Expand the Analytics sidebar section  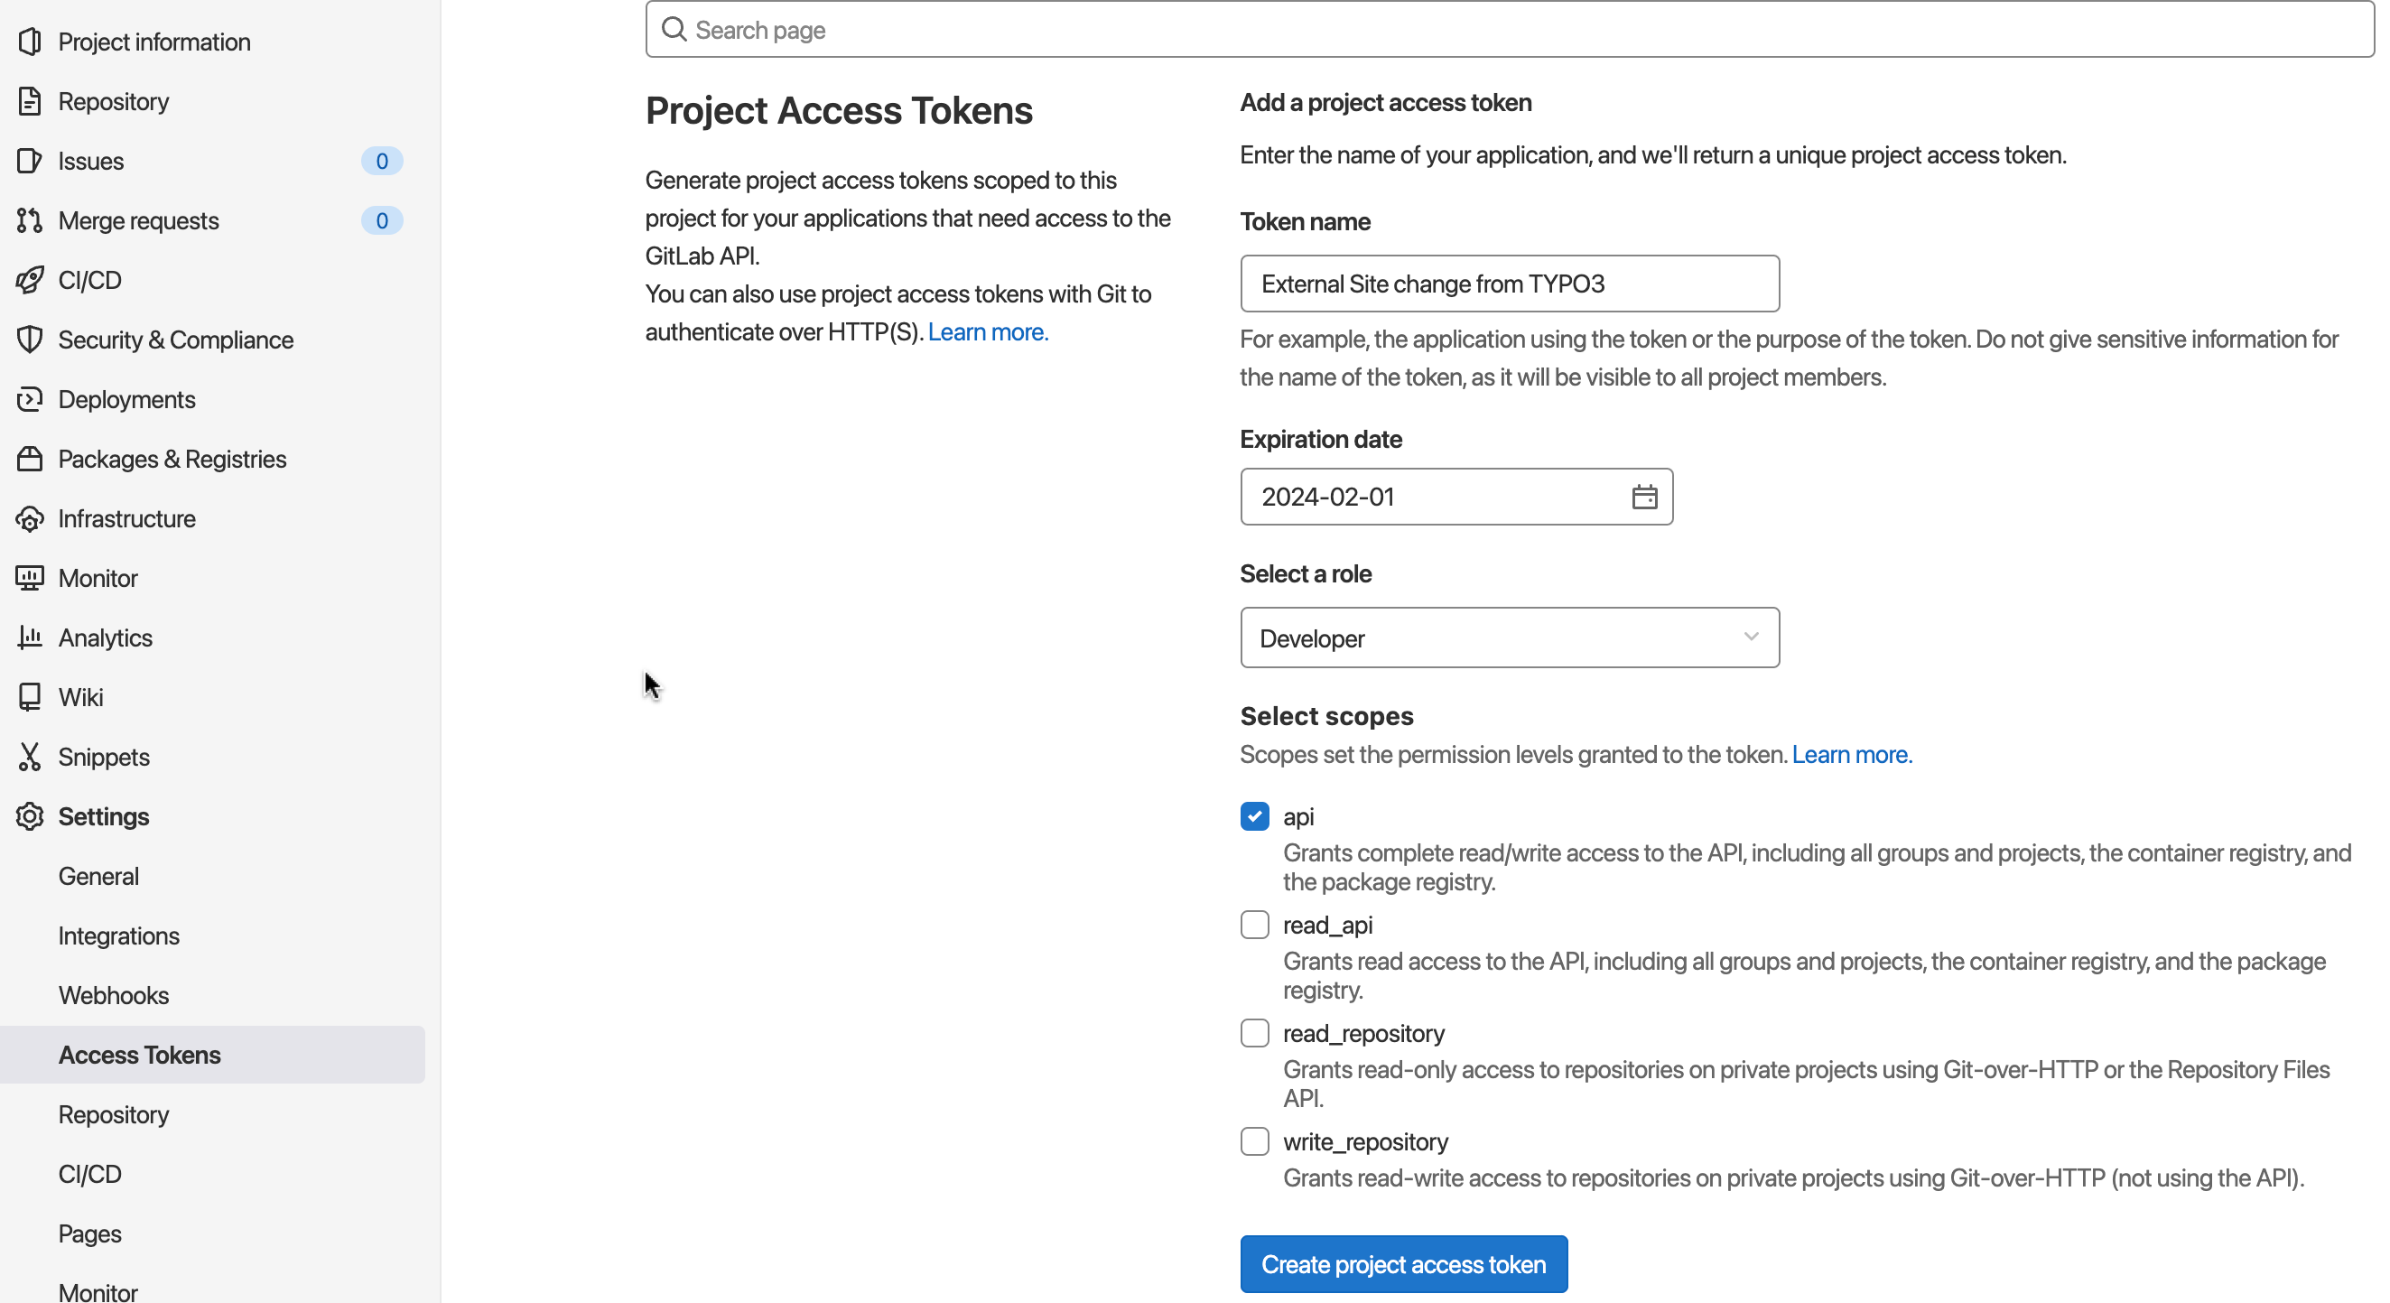[x=105, y=638]
